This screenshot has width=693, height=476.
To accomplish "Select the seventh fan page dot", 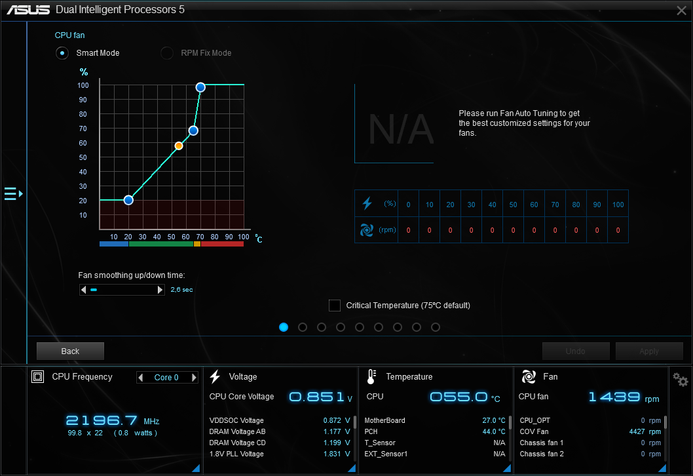I will pyautogui.click(x=398, y=327).
